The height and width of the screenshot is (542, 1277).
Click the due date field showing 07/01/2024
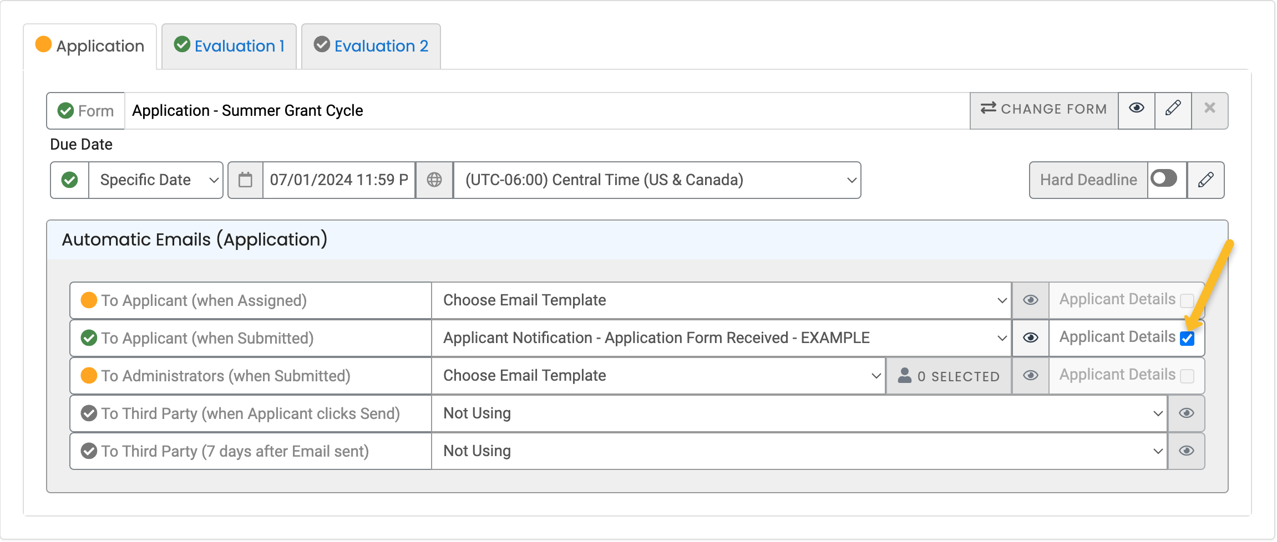pos(338,180)
